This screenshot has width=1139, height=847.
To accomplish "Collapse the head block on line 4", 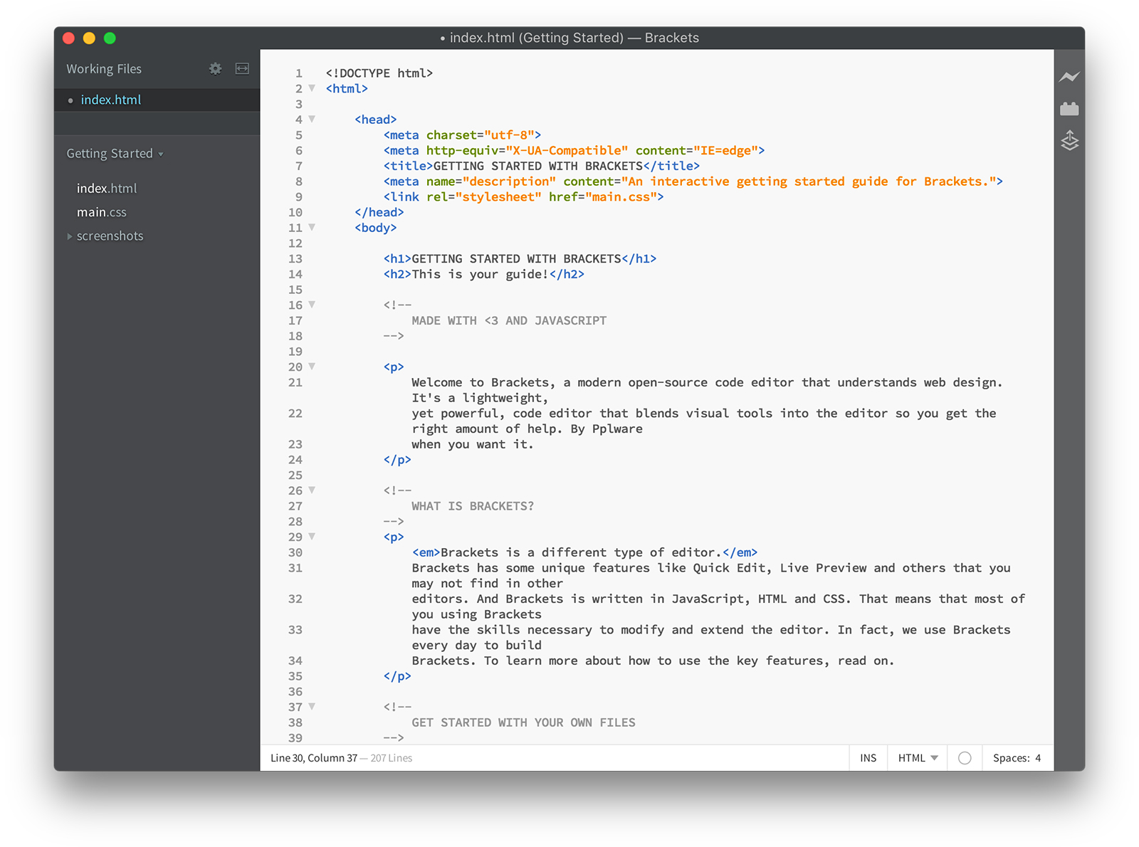I will 312,119.
